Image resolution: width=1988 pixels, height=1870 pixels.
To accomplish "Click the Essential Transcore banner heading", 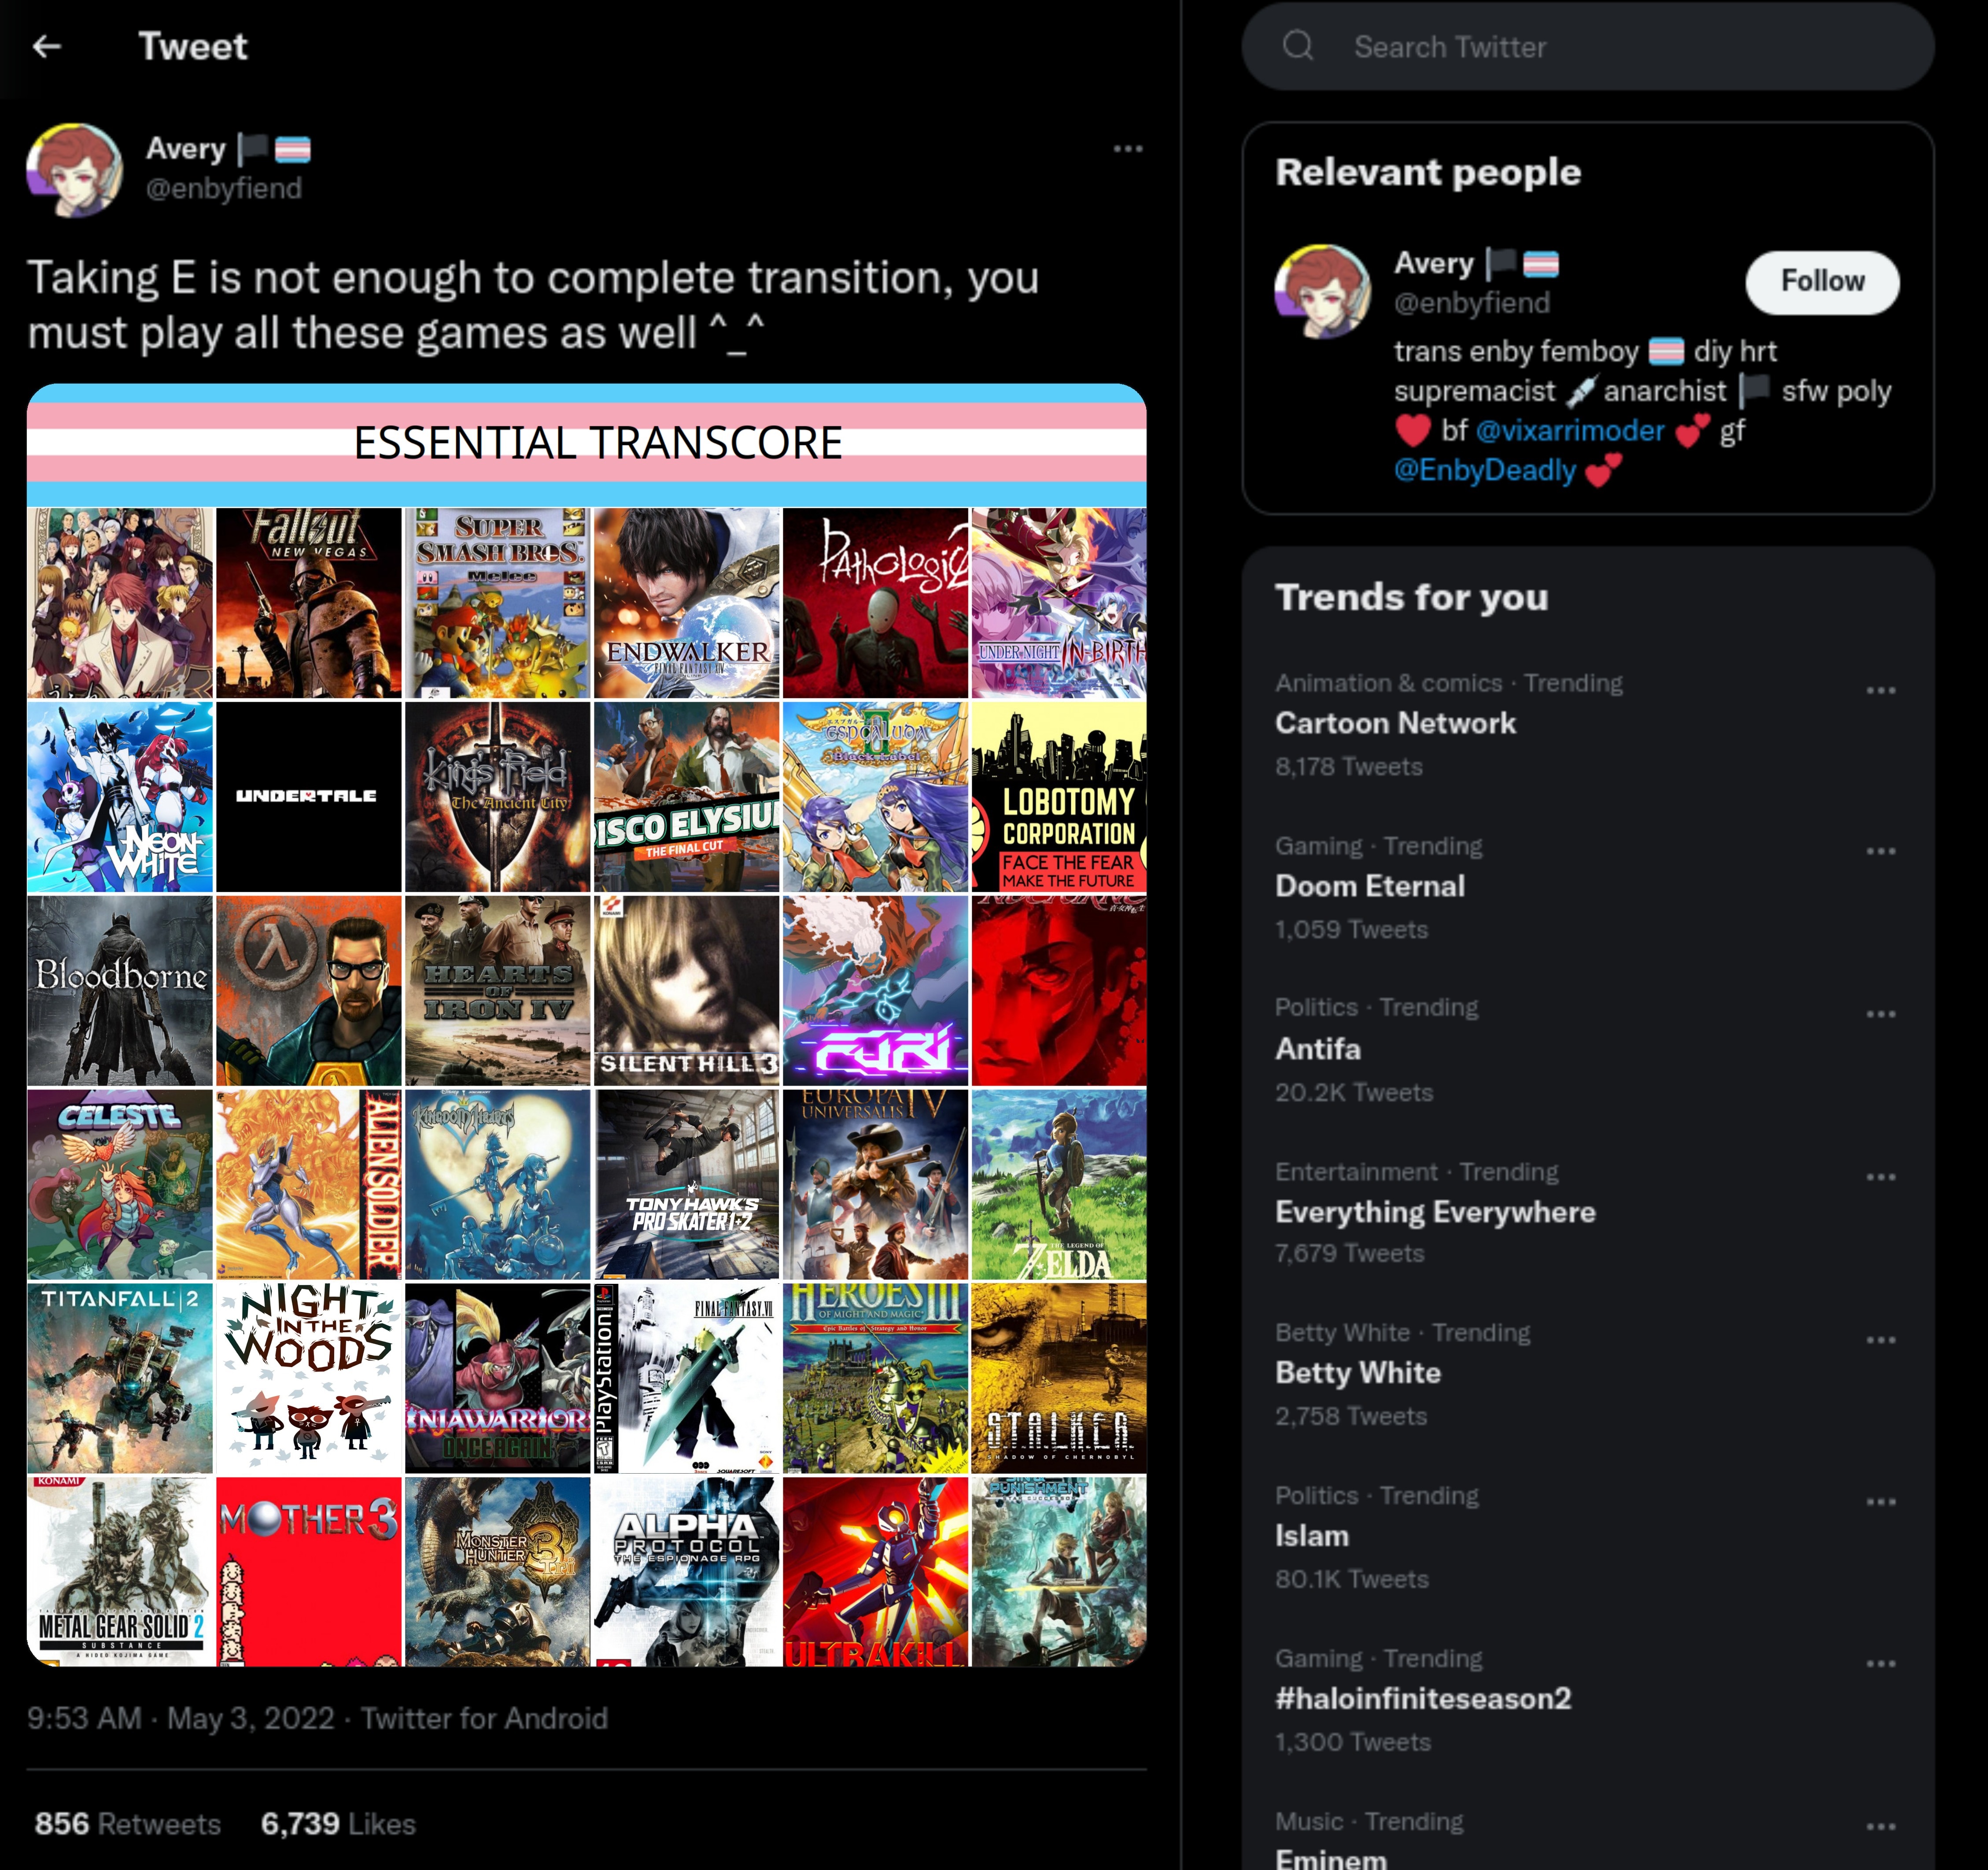I will pos(597,443).
